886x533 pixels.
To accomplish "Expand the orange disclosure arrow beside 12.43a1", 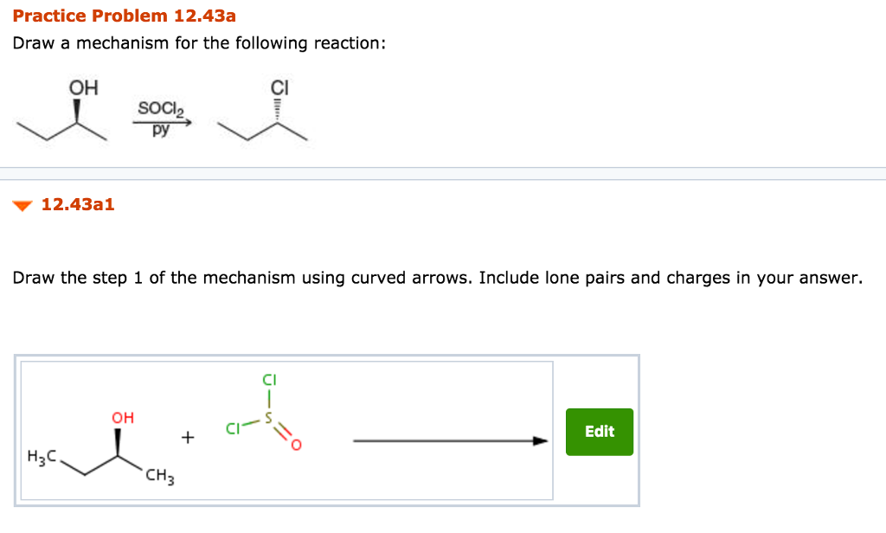I will 23,205.
